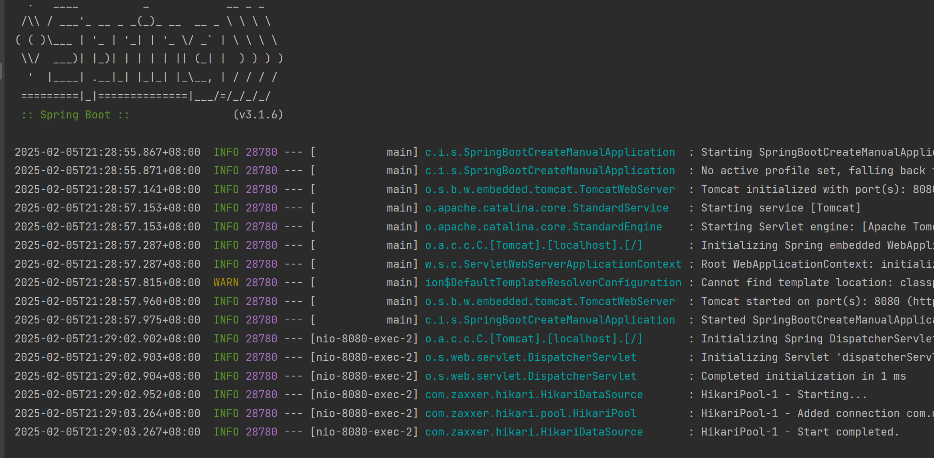Click logger 'o.apache.catalina.core.StandardEngine'

544,227
